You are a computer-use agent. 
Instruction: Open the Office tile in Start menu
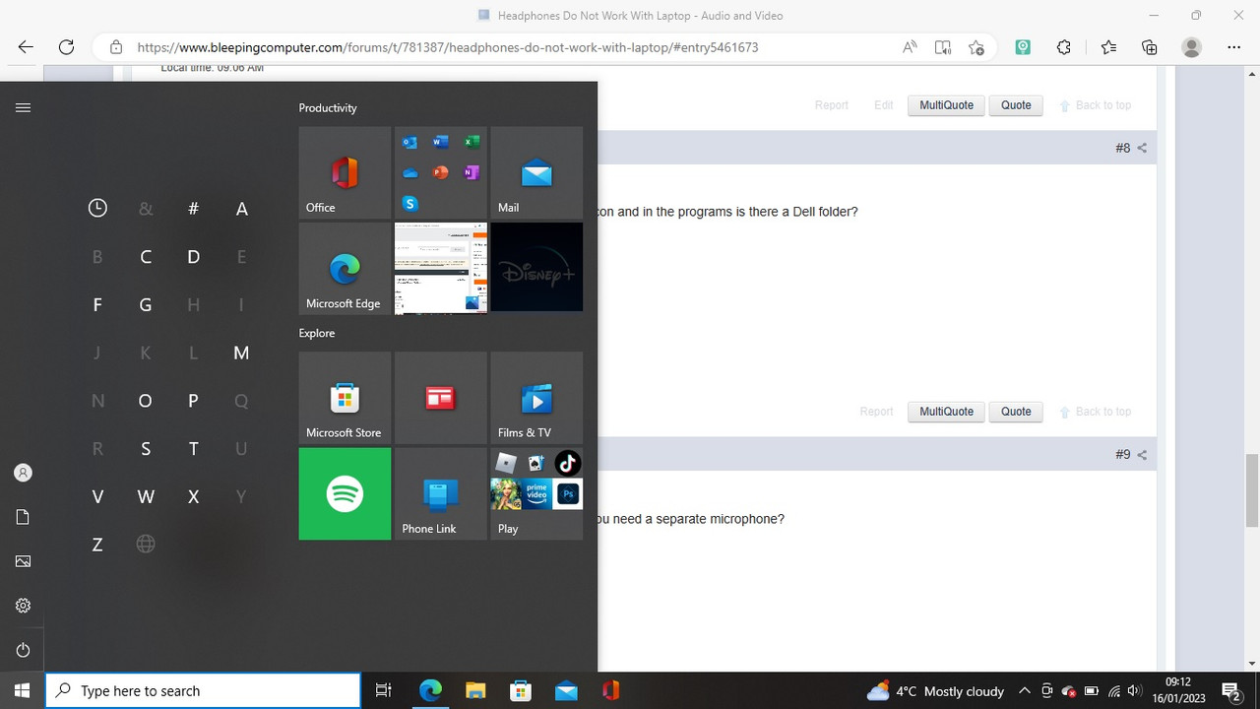pos(345,172)
